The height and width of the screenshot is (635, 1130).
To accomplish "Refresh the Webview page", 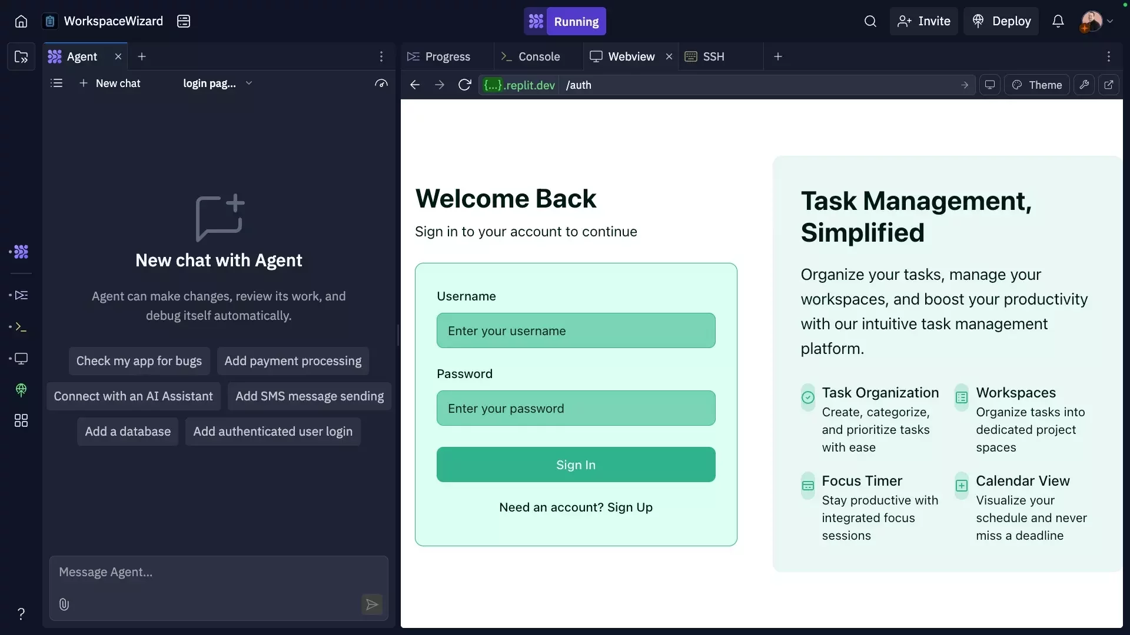I will click(465, 85).
